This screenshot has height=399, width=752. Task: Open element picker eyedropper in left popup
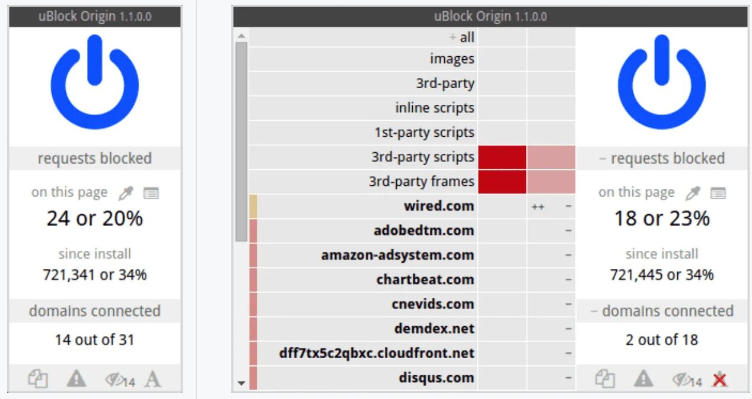126,193
